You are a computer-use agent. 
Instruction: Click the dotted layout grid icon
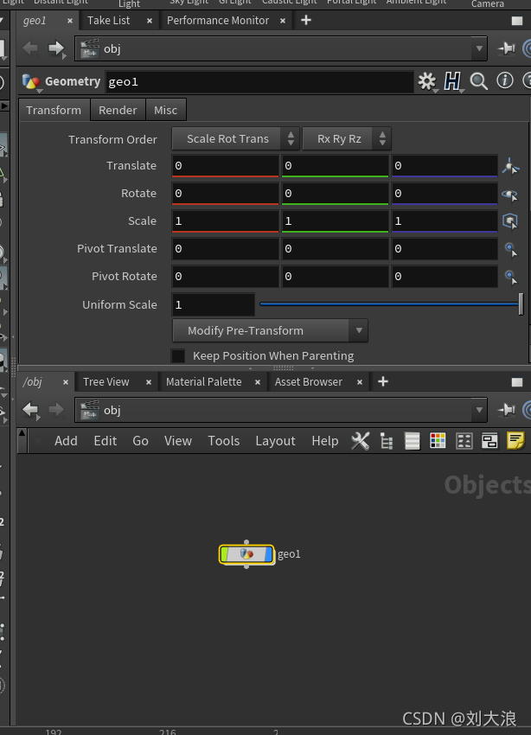[464, 441]
